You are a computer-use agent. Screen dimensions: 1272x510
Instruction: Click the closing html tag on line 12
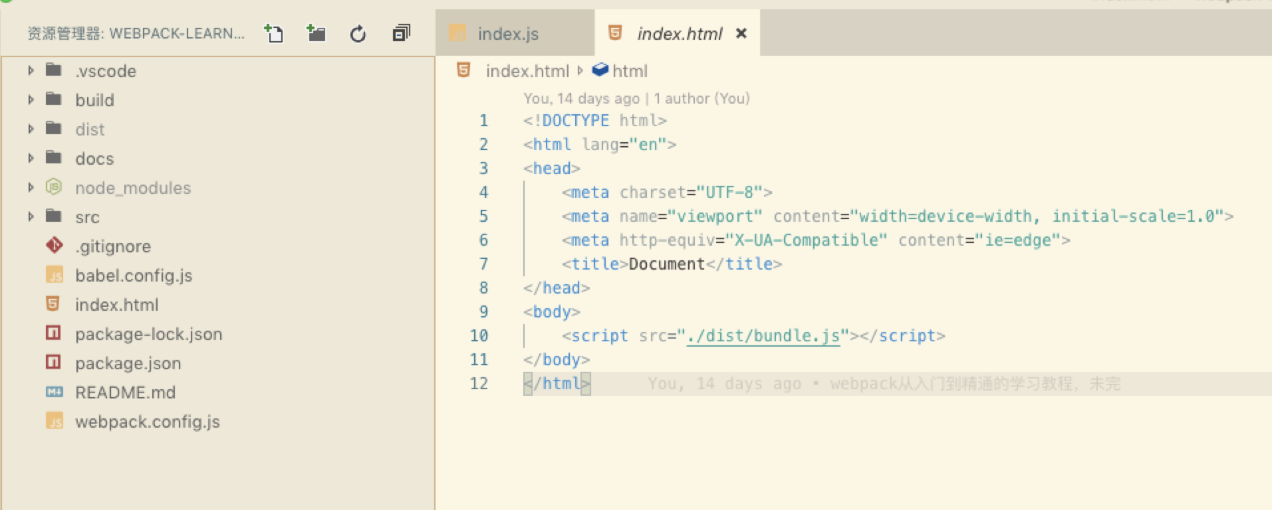coord(557,384)
